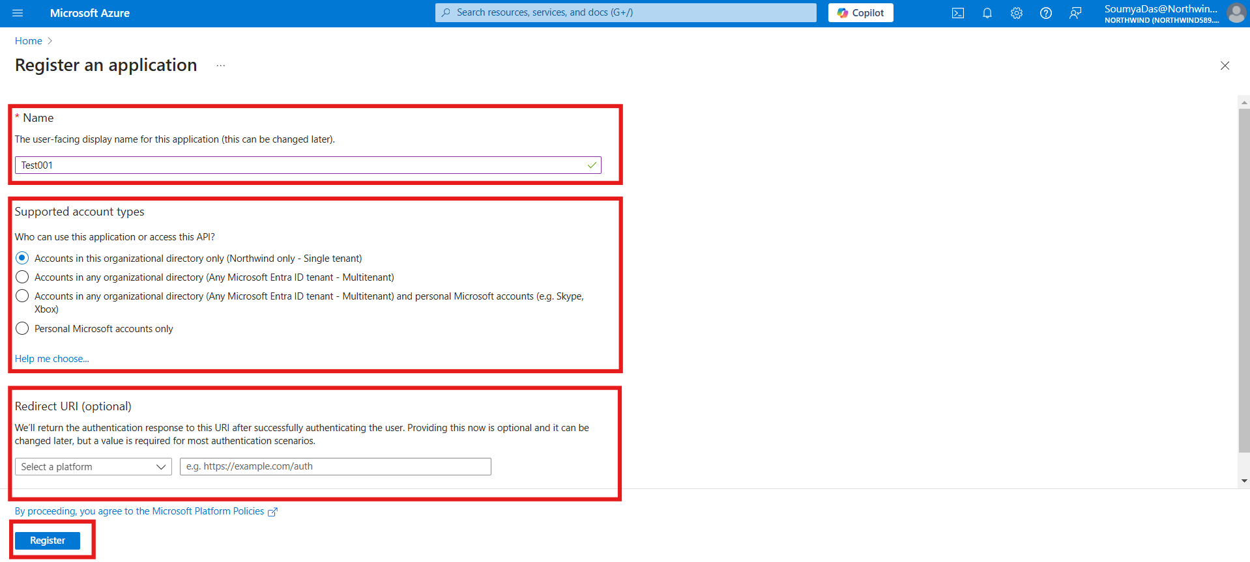This screenshot has width=1250, height=562.
Task: Choose Multitenant and personal Microsoft accounts option
Action: tap(22, 296)
